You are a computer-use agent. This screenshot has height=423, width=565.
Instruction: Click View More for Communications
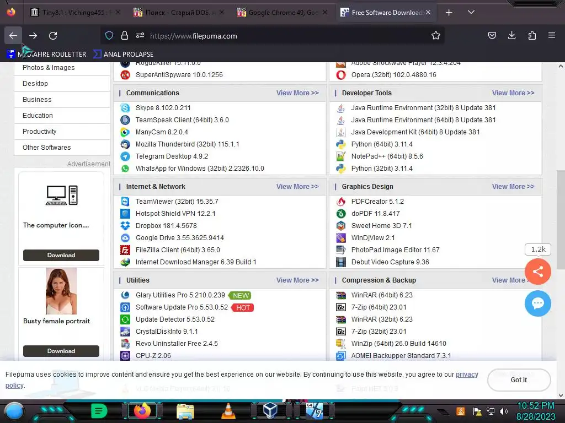click(x=297, y=93)
